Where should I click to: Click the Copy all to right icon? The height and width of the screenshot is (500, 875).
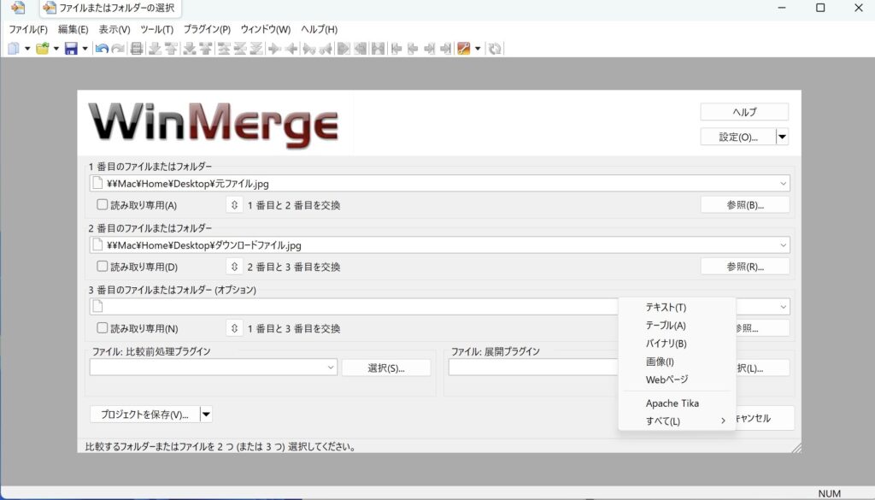344,49
